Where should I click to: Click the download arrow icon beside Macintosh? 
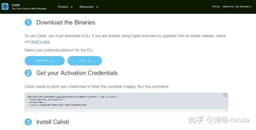coord(52,61)
